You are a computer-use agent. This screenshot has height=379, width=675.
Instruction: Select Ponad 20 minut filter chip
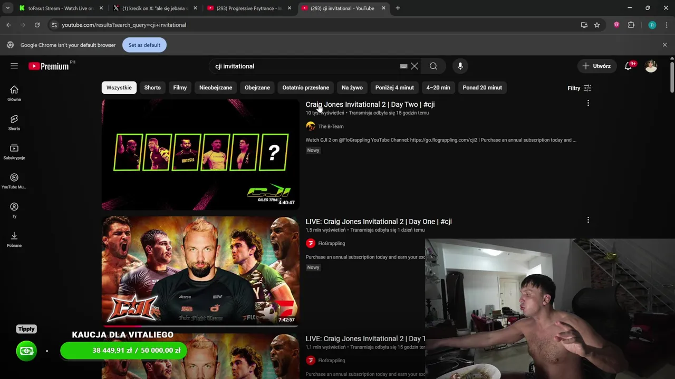coord(482,87)
